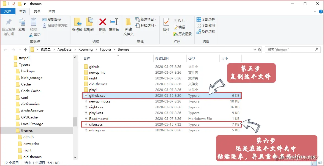Click the red 删除 (Delete) icon

click(x=102, y=24)
